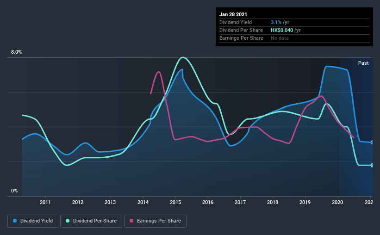Click the 2011 x-axis label
This screenshot has width=380, height=235.
click(45, 202)
